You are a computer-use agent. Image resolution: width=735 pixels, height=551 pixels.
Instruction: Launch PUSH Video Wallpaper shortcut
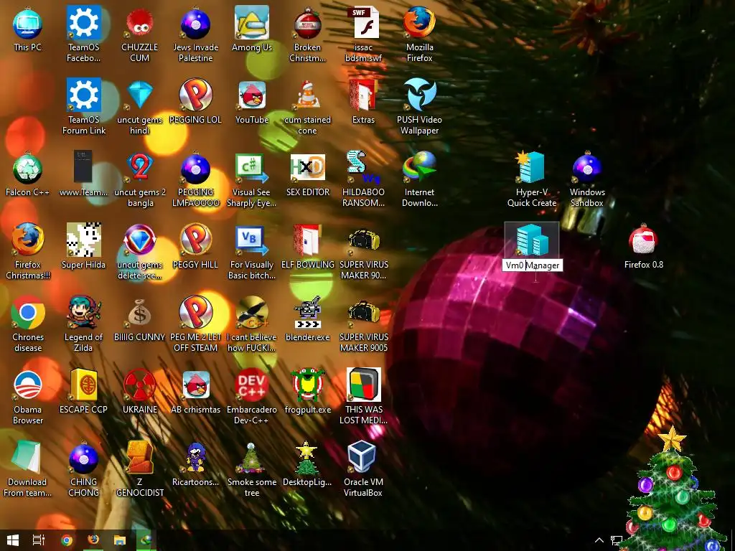click(x=419, y=95)
